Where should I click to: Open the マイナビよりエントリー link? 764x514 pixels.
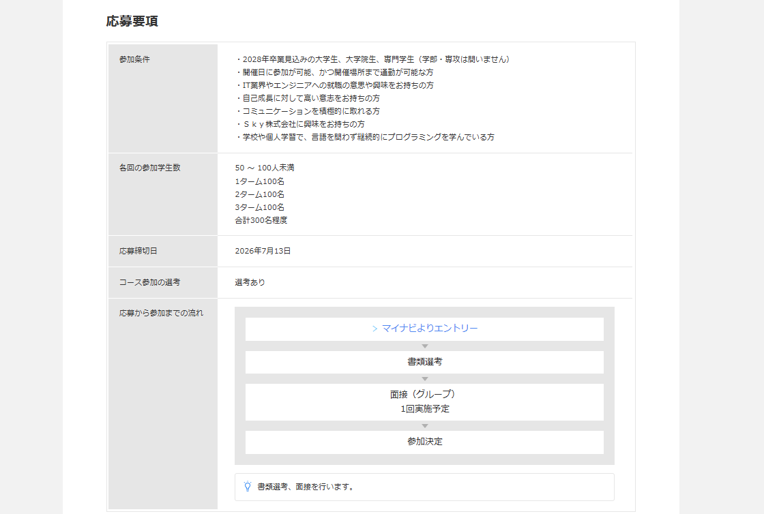coord(429,329)
